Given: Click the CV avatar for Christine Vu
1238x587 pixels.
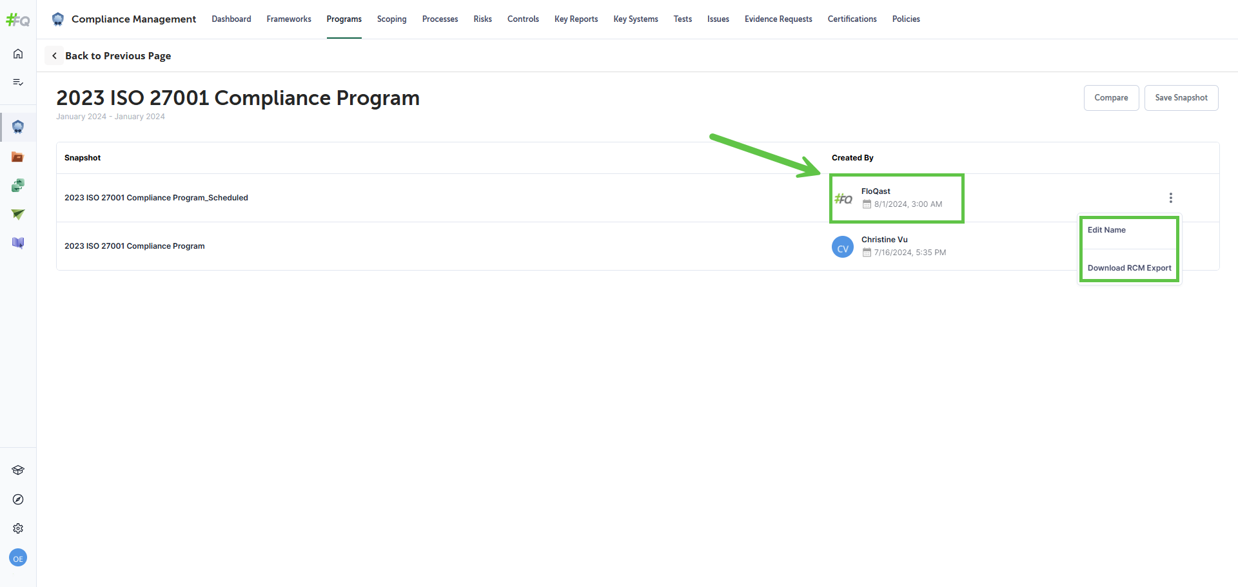Looking at the screenshot, I should point(843,247).
